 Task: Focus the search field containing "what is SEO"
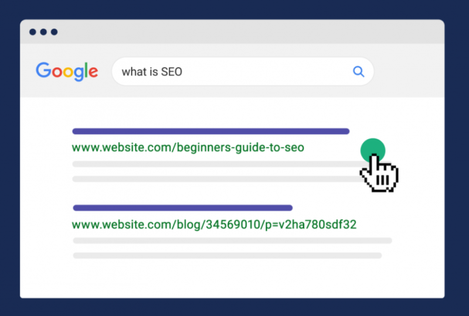click(x=243, y=71)
